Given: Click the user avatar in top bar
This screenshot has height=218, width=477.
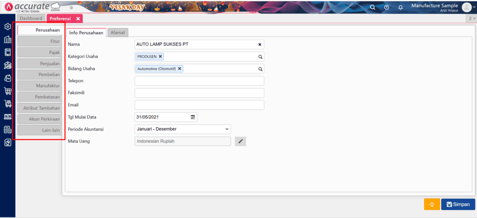Looking at the screenshot, I should tap(467, 7).
